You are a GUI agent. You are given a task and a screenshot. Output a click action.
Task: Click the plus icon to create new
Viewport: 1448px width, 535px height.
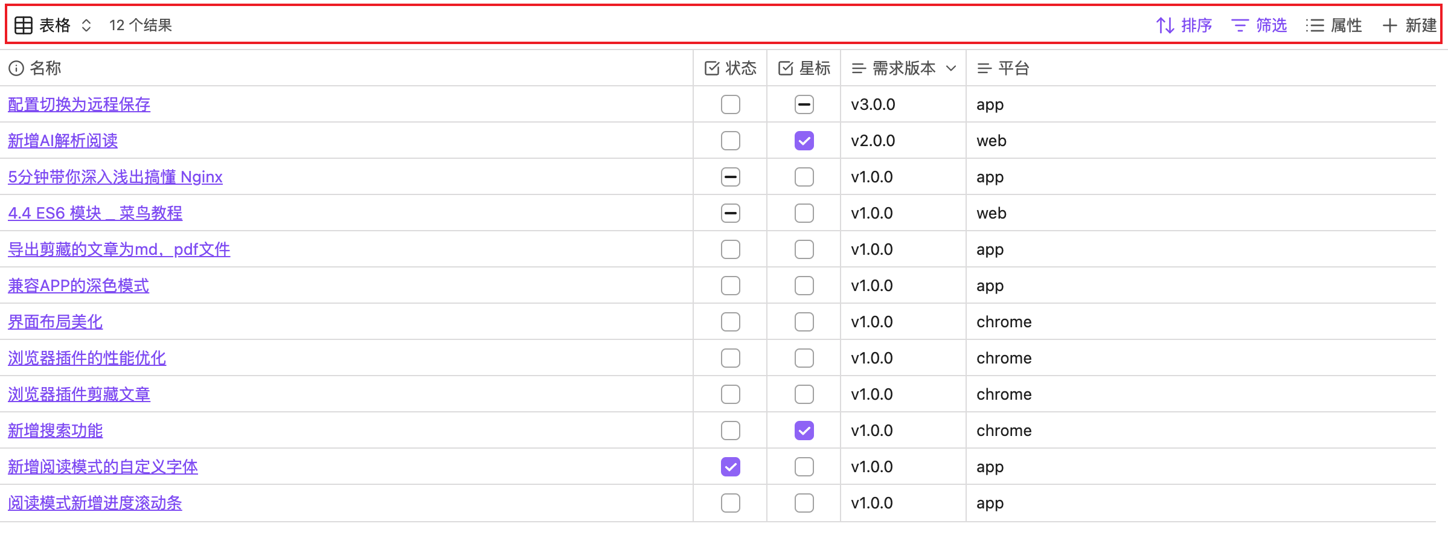(1389, 25)
